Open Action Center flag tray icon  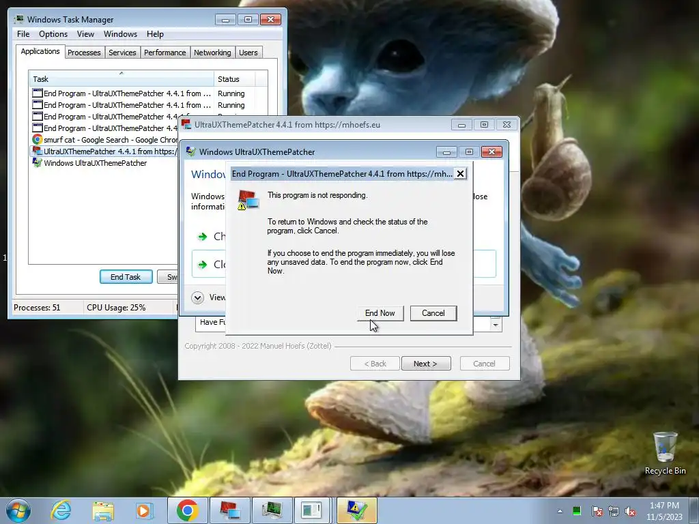pyautogui.click(x=597, y=511)
